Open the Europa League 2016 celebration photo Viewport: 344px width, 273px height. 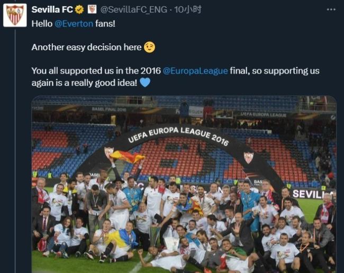click(184, 184)
